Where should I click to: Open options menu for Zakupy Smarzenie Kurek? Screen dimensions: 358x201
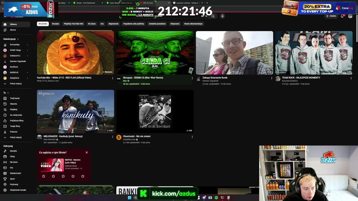click(272, 78)
